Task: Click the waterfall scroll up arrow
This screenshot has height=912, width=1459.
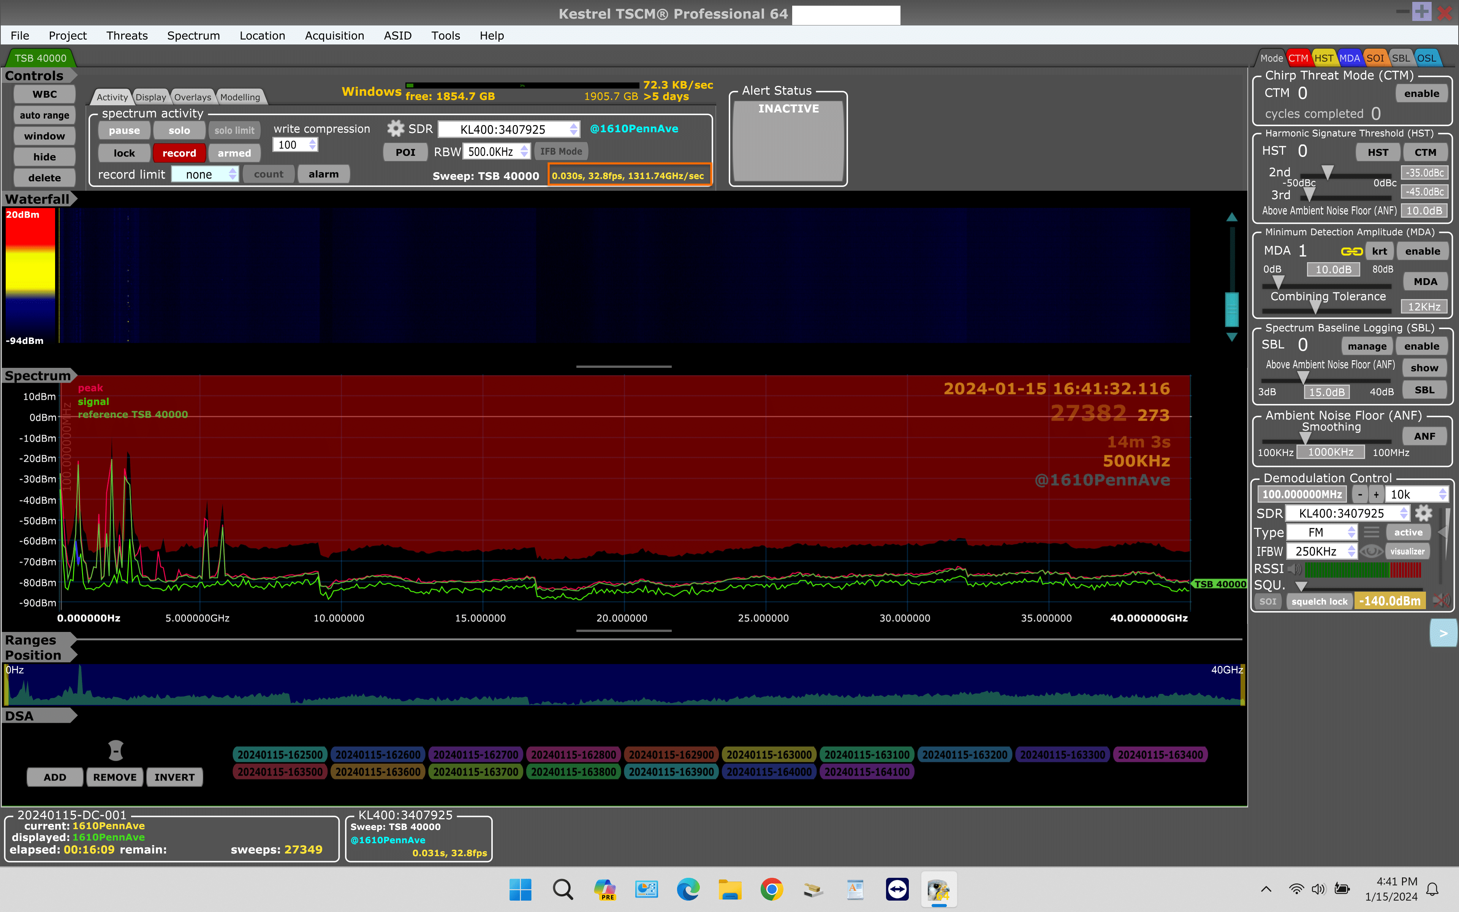Action: point(1232,217)
